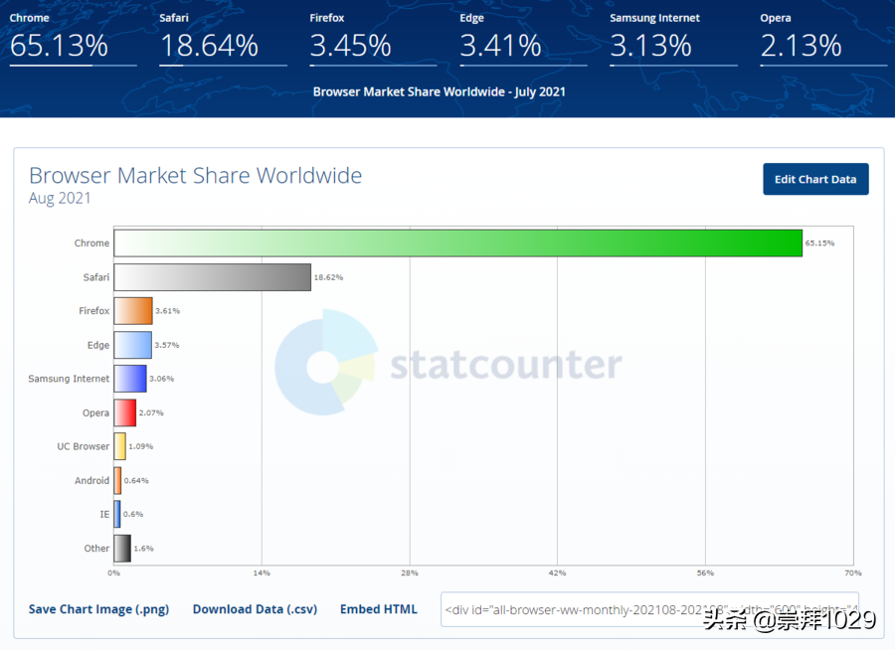Click the 3.06% value label

point(161,379)
